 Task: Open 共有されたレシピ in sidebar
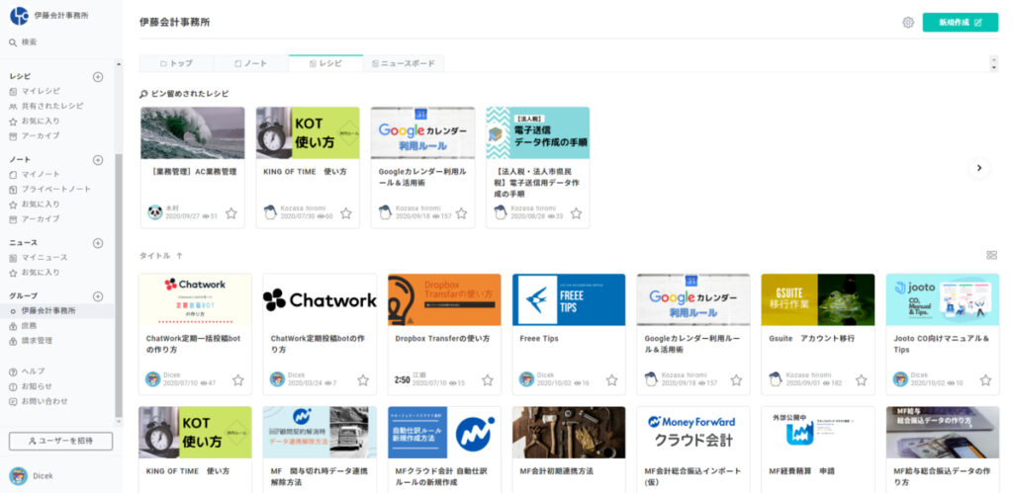46,106
